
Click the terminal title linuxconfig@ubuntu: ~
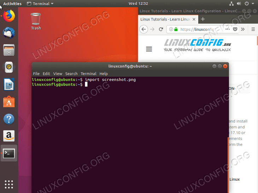[x=130, y=66]
